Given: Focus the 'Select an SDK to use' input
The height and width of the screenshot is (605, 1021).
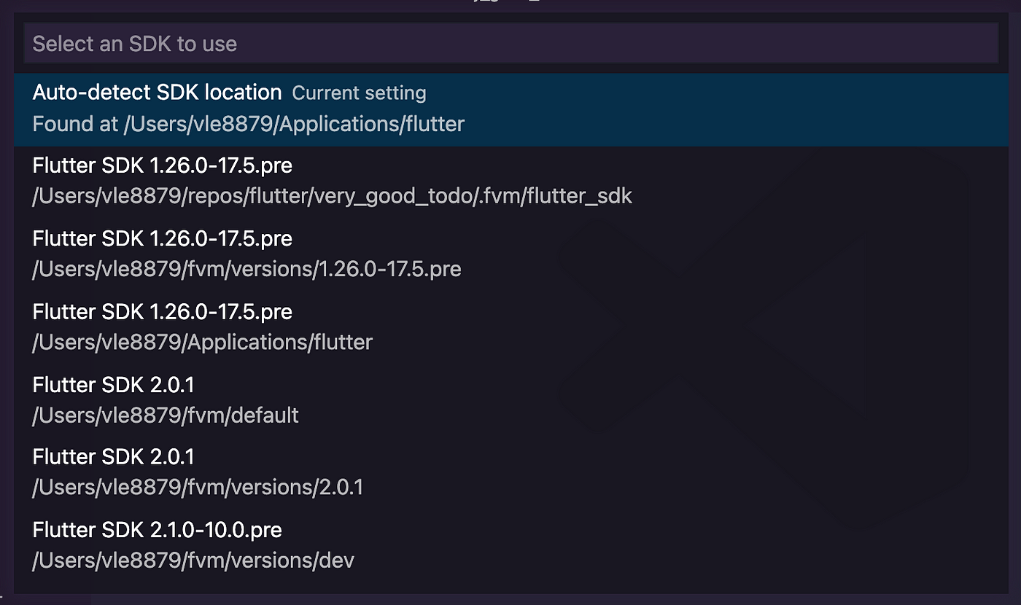Looking at the screenshot, I should tap(510, 44).
